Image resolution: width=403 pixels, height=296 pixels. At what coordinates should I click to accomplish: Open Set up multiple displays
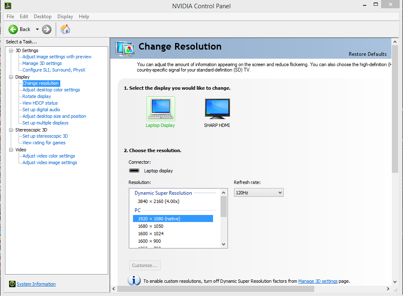coord(45,123)
